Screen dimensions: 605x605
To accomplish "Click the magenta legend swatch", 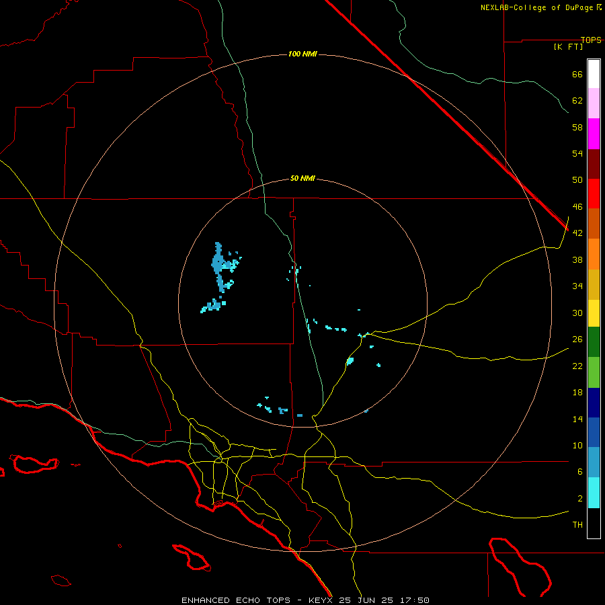I will coord(594,134).
